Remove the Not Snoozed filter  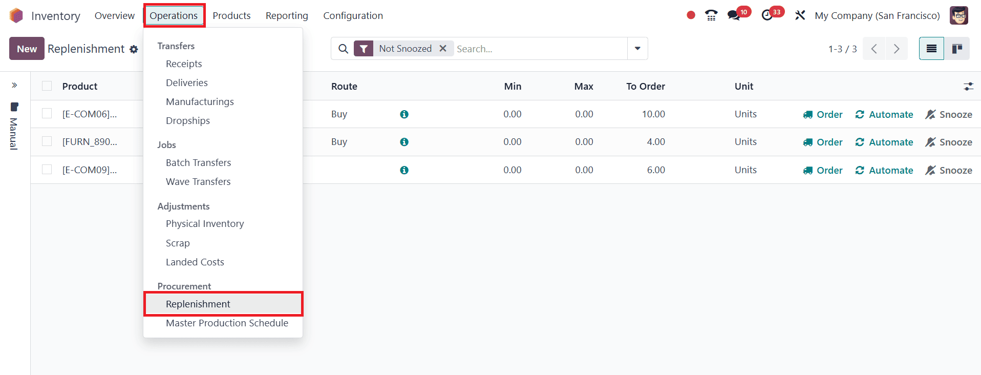(x=443, y=48)
